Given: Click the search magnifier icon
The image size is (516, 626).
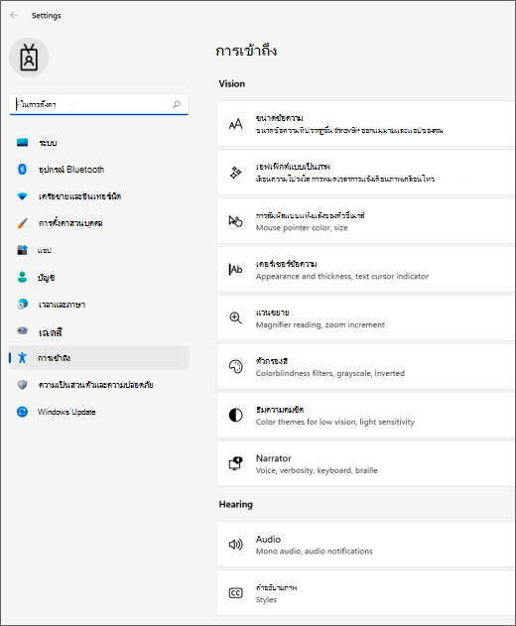Looking at the screenshot, I should pos(176,104).
